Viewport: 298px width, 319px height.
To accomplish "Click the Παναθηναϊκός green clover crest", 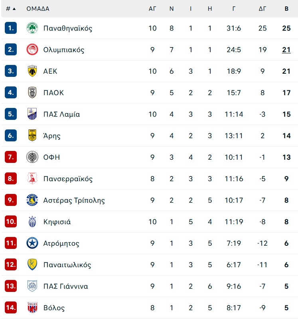I will pos(32,28).
